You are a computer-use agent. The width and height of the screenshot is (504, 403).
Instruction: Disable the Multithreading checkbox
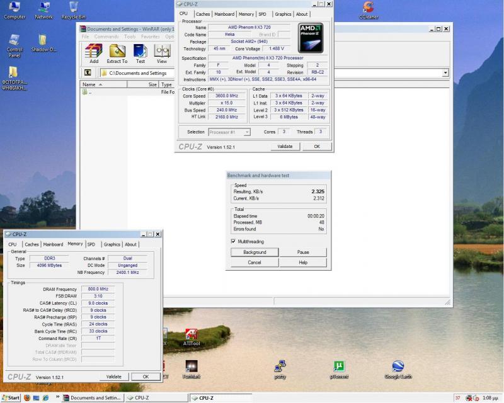point(234,241)
